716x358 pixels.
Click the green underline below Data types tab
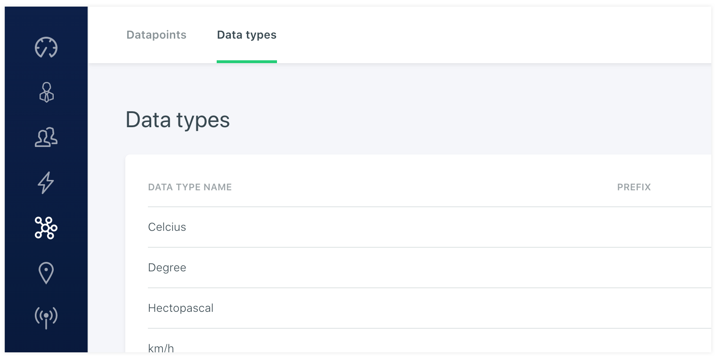(246, 61)
